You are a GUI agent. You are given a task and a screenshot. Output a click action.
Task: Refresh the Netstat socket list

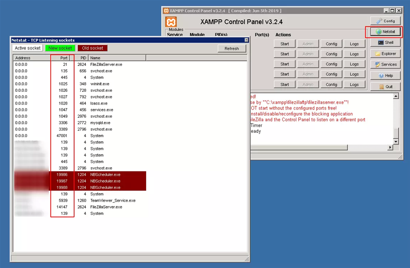pyautogui.click(x=232, y=49)
